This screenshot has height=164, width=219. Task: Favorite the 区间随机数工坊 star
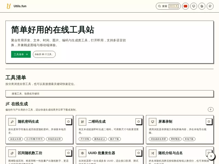[68, 153]
